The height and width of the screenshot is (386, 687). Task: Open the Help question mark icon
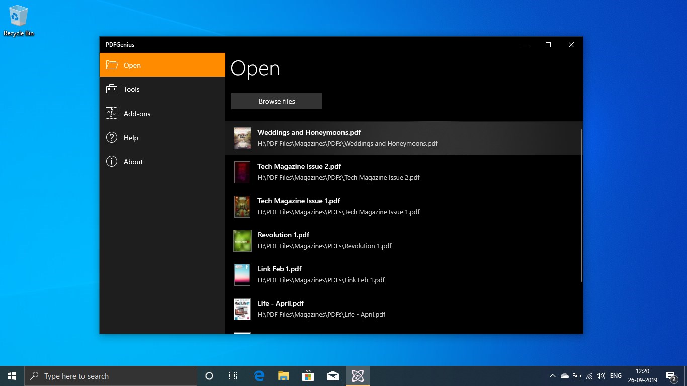pos(111,137)
